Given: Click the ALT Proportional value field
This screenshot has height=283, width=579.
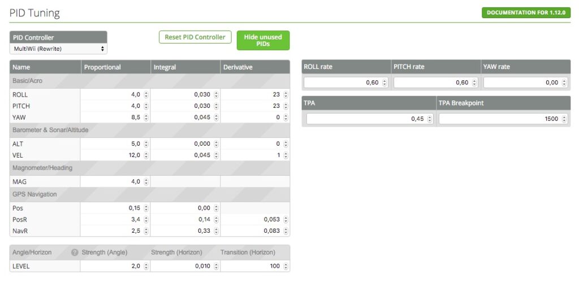Looking at the screenshot, I should pos(113,144).
